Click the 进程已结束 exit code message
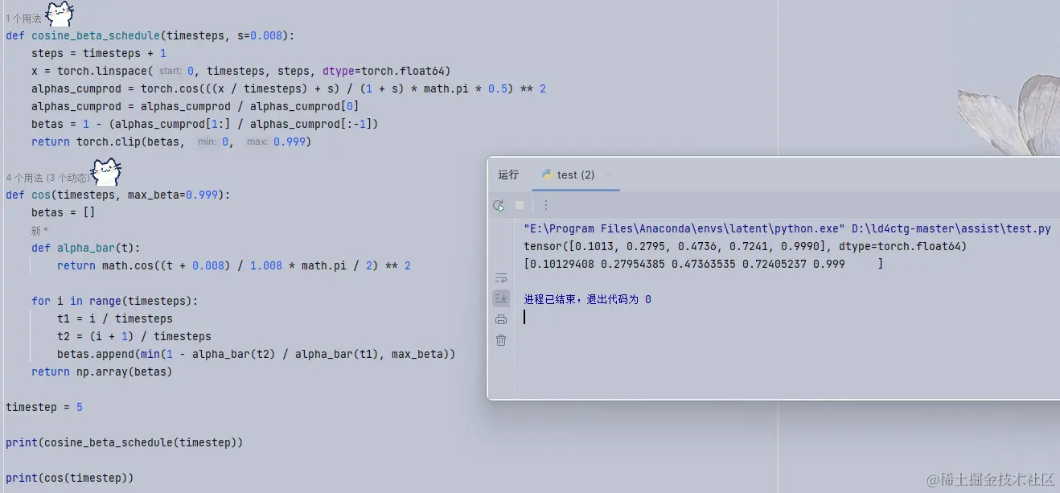Image resolution: width=1060 pixels, height=493 pixels. pyautogui.click(x=587, y=299)
